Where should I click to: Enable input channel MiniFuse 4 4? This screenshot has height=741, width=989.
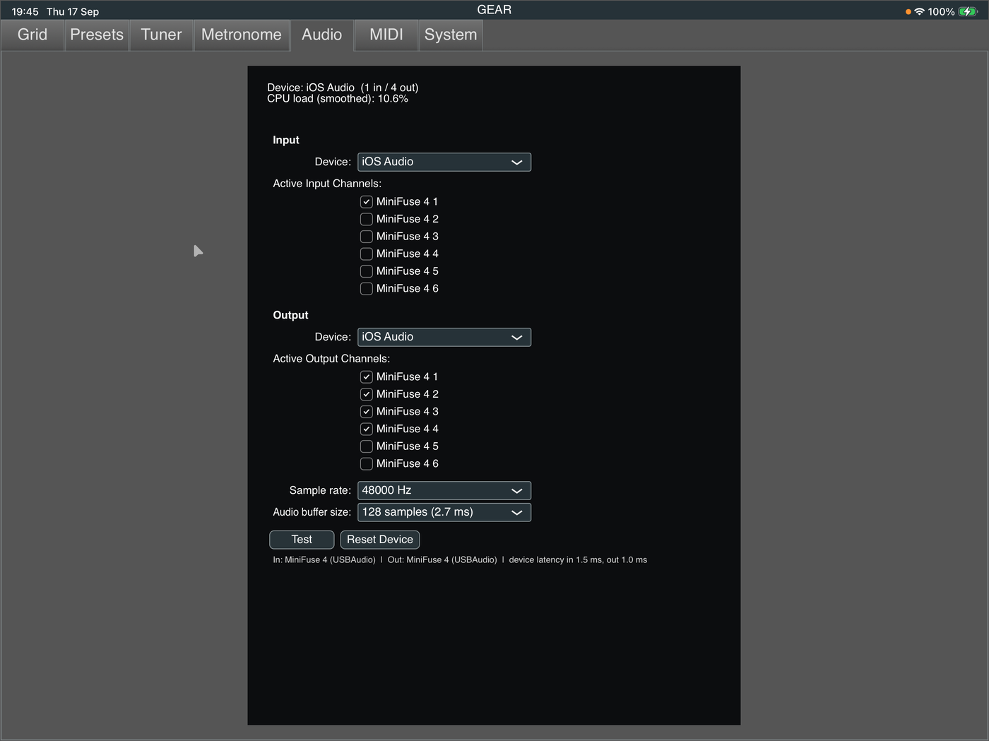point(367,254)
